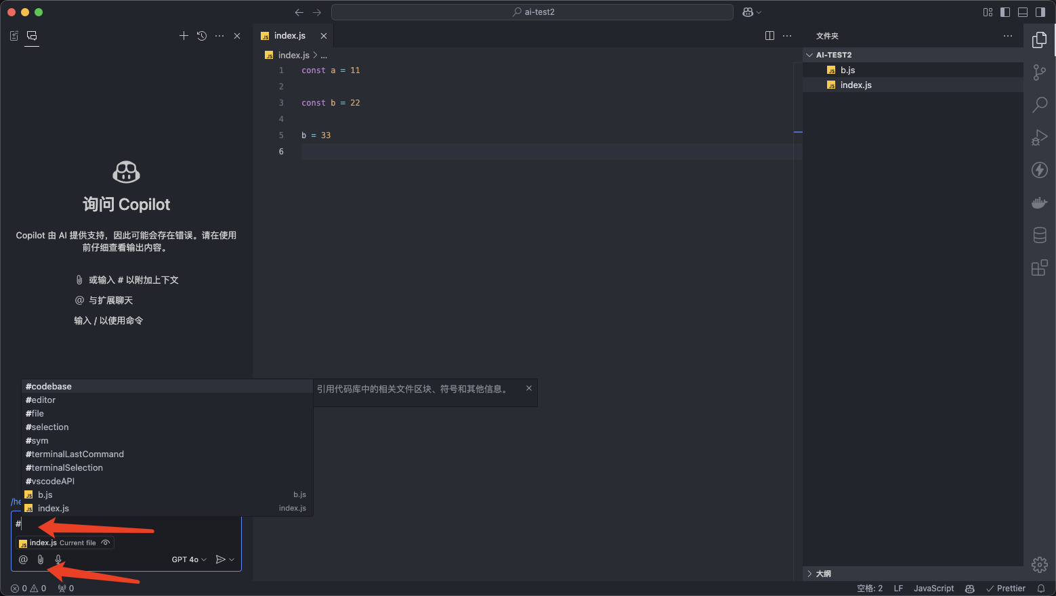Go forward with the title bar arrow
This screenshot has height=596, width=1056.
(317, 12)
